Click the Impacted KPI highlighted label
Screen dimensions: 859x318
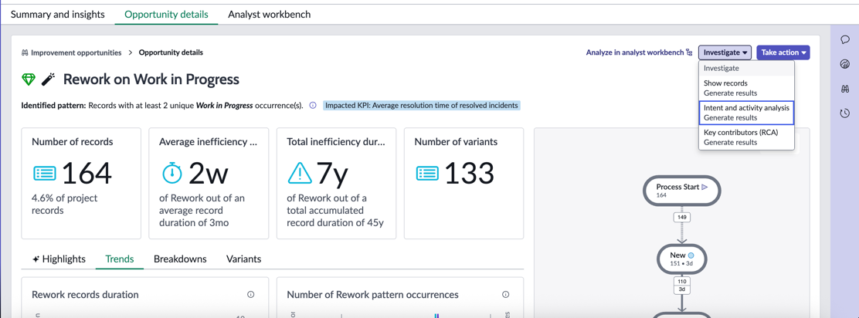click(x=421, y=105)
